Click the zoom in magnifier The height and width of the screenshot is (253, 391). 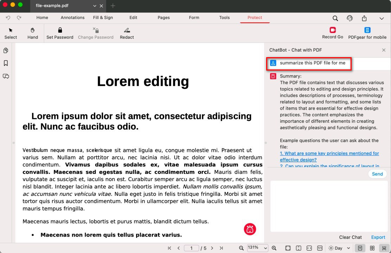pos(274,248)
